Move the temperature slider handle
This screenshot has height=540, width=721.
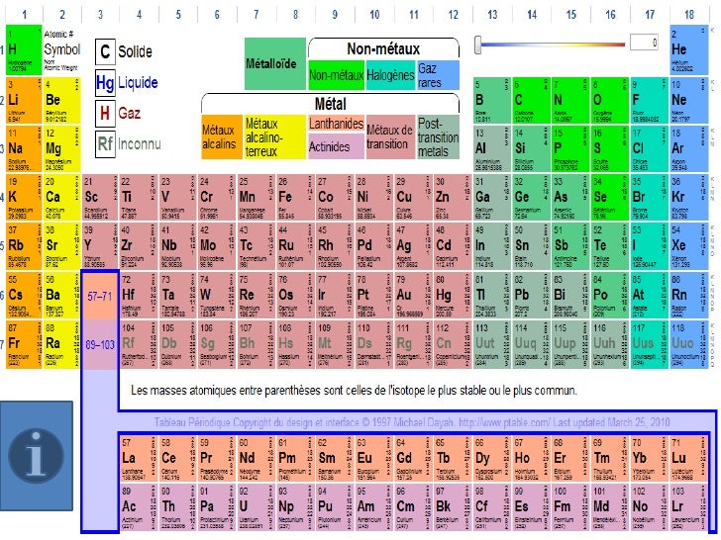click(478, 45)
